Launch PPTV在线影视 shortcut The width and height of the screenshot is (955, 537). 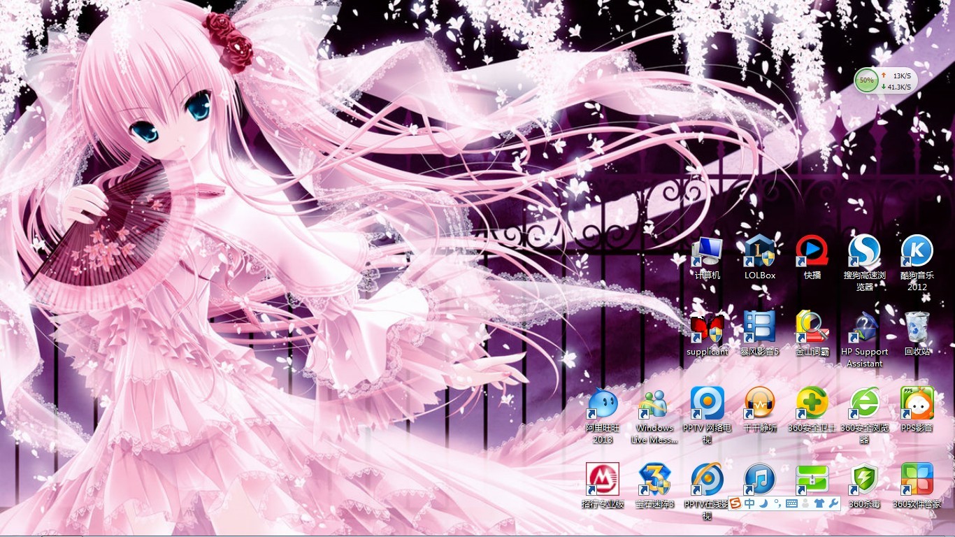pyautogui.click(x=707, y=492)
